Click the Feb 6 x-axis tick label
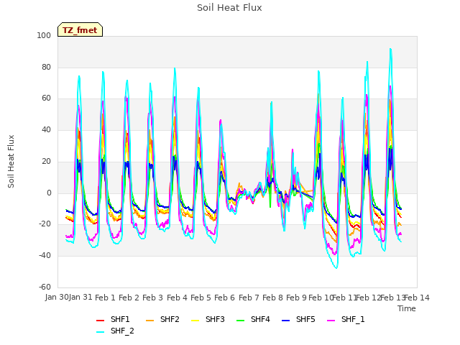 pyautogui.click(x=224, y=298)
